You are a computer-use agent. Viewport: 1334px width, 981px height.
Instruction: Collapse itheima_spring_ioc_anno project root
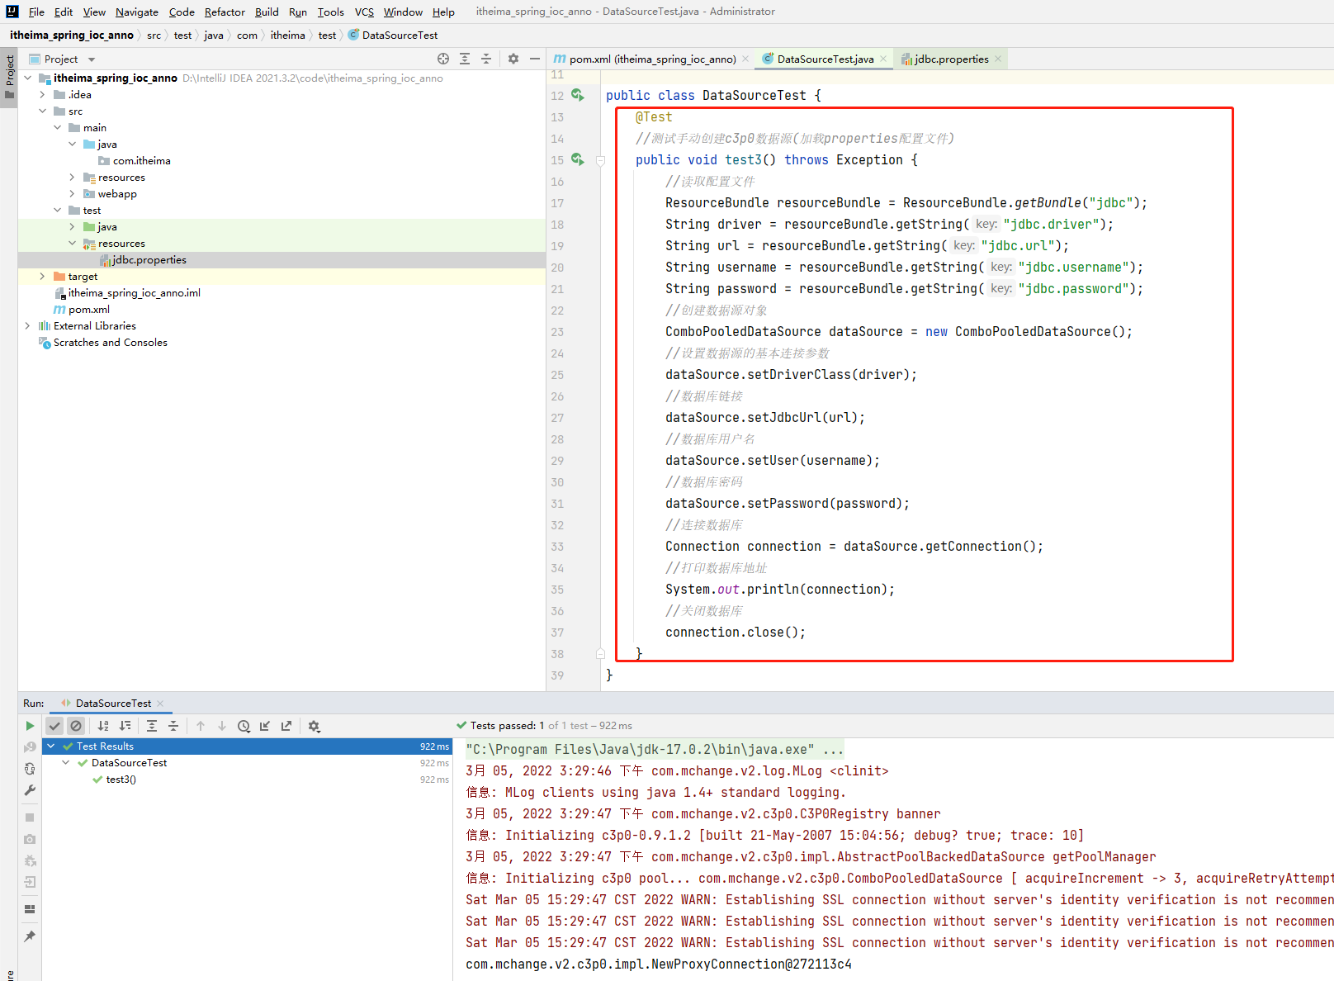coord(28,78)
